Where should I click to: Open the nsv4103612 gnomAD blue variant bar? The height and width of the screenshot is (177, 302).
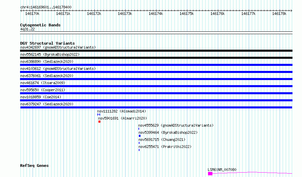(x=156, y=72)
